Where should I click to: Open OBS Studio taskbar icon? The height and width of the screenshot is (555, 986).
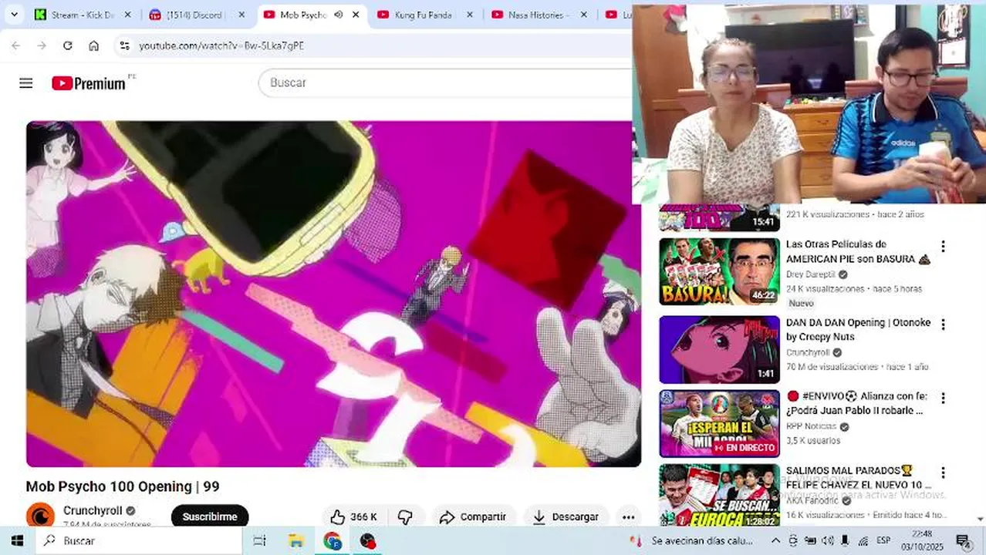coord(368,541)
